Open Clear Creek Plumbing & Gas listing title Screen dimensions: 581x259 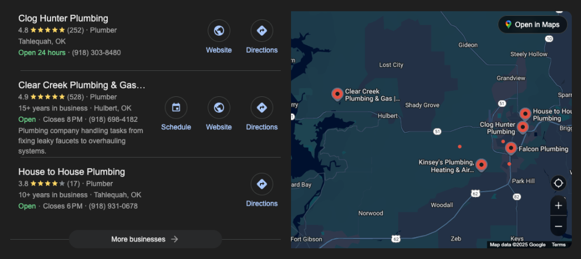pyautogui.click(x=82, y=85)
